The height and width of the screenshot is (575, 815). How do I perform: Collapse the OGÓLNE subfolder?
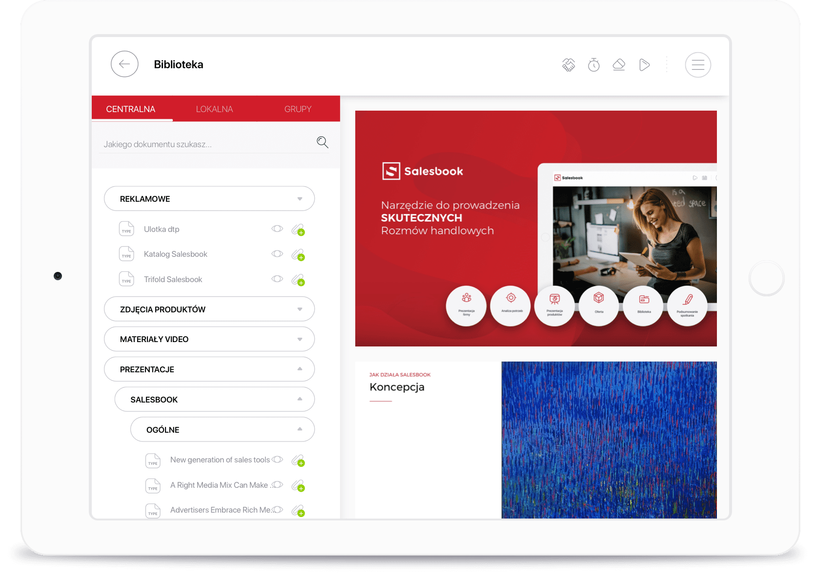pyautogui.click(x=223, y=429)
